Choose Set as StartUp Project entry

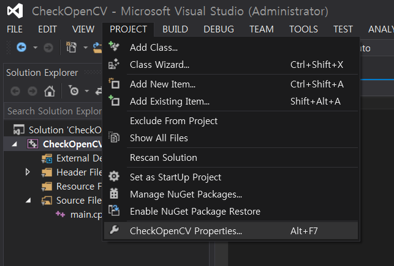click(231, 177)
